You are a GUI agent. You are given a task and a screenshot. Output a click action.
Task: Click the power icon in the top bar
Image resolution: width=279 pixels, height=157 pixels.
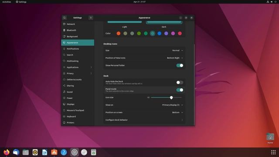click(276, 2)
